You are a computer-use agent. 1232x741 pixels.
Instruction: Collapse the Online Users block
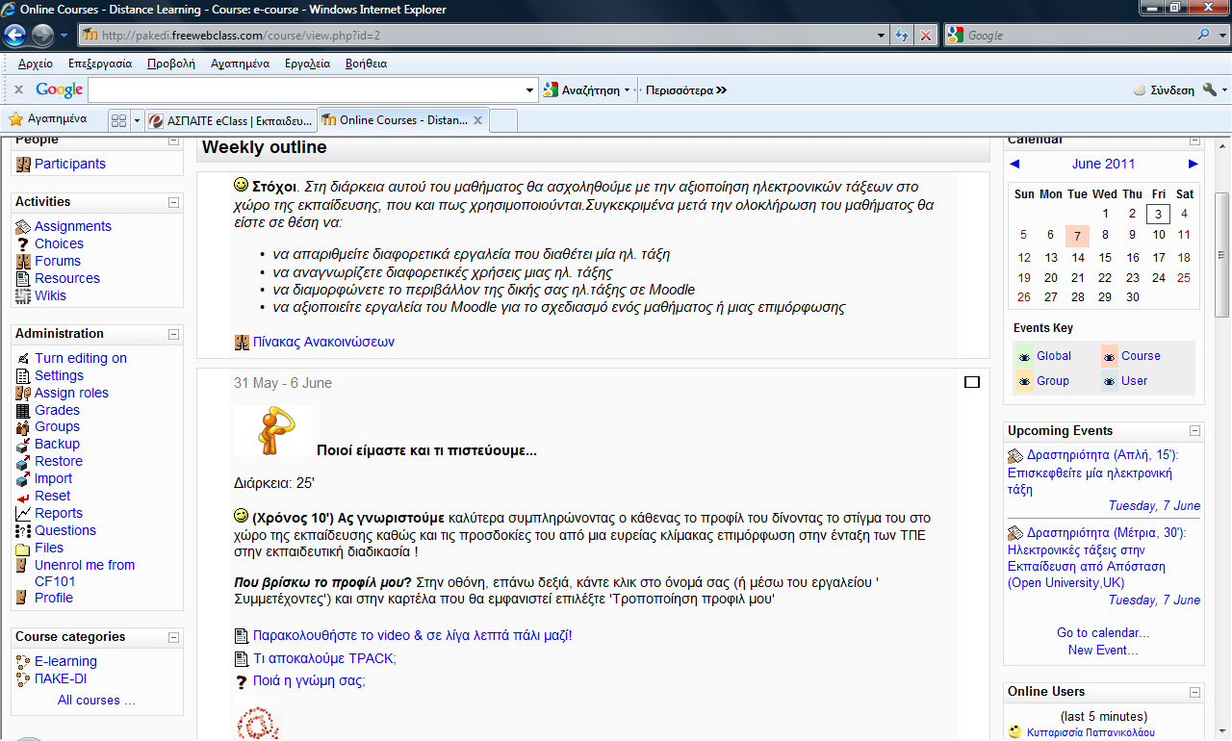[x=1194, y=692]
